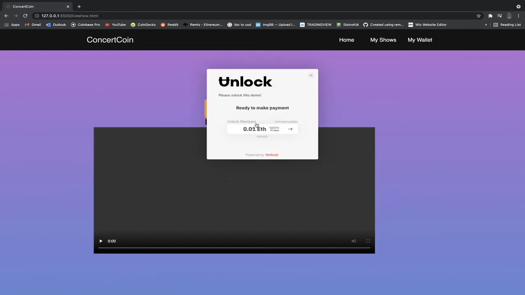Image resolution: width=525 pixels, height=295 pixels.
Task: Play the video
Action: [x=101, y=241]
